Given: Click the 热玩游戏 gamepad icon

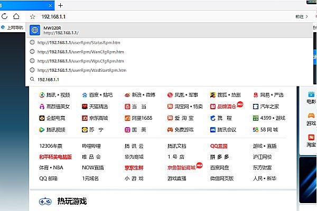Looking at the screenshot, I should coord(45,202).
